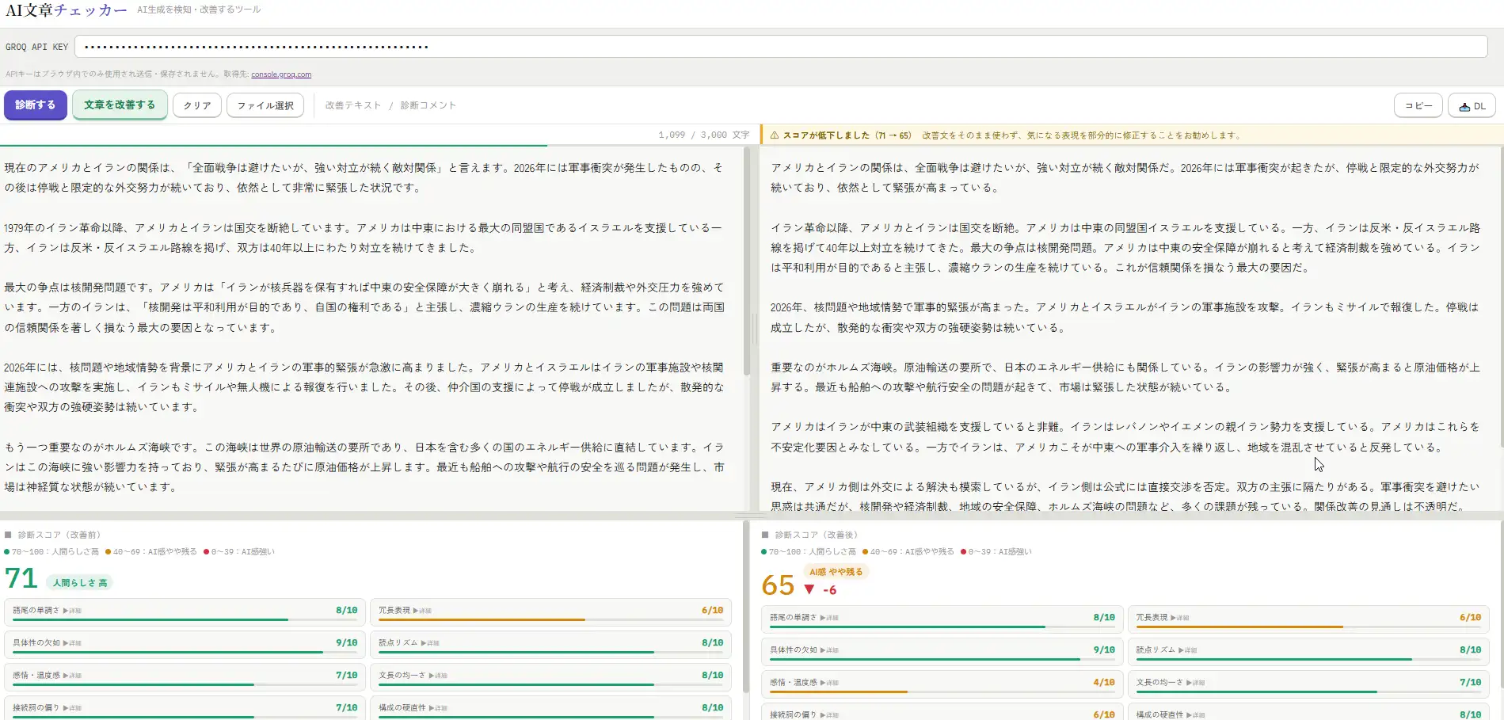Click the overall score 65

coord(778,586)
